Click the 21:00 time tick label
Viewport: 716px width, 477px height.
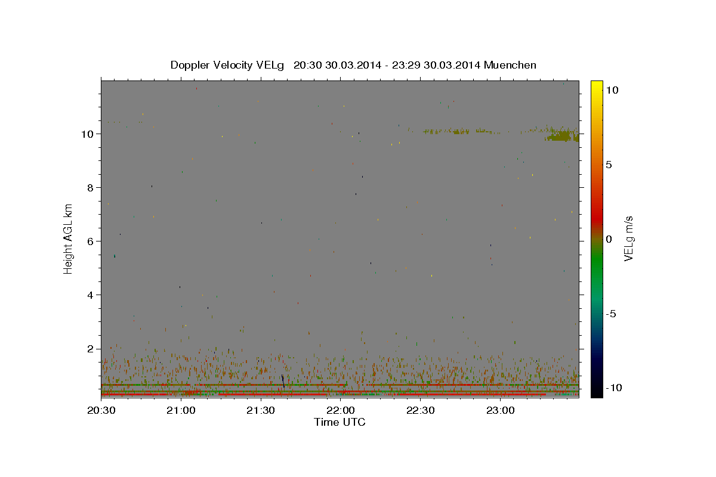click(x=181, y=410)
